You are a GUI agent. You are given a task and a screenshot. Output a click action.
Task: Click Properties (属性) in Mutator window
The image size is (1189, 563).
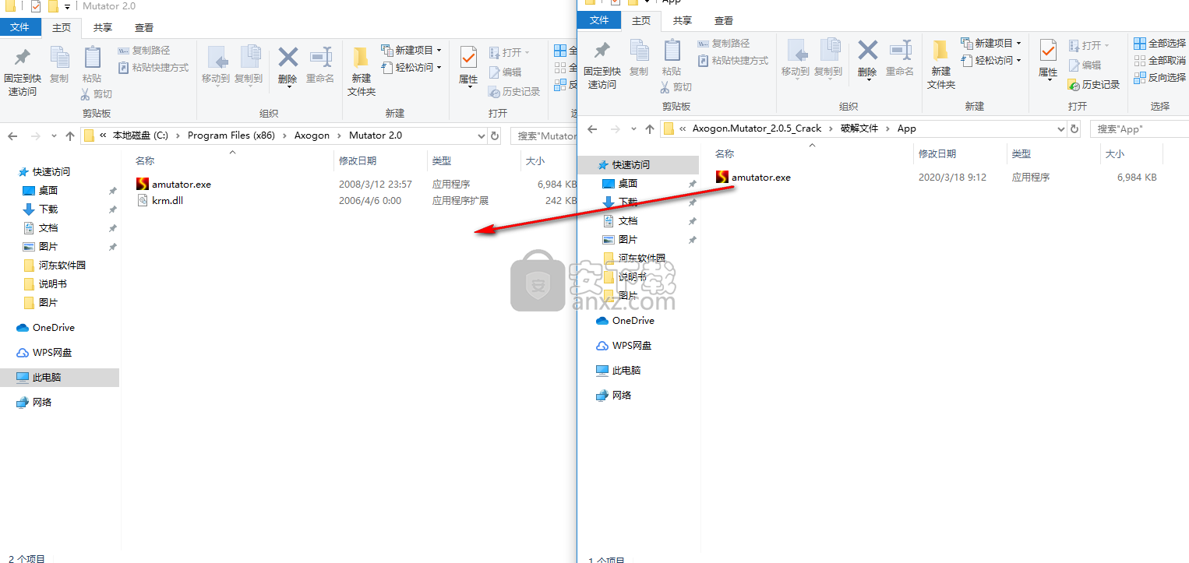468,65
